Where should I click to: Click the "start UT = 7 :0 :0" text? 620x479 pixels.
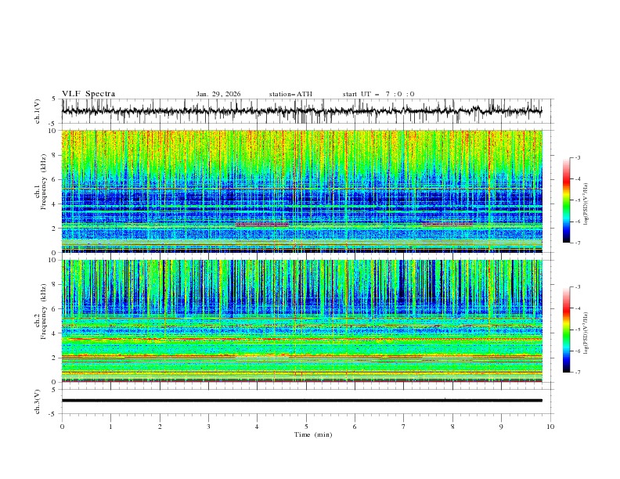click(x=378, y=94)
